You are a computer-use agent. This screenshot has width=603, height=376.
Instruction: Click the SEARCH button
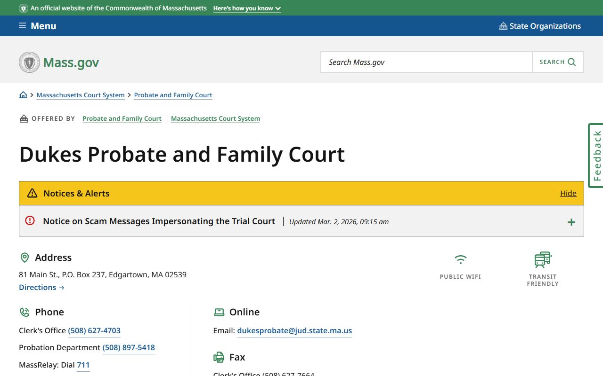(558, 62)
